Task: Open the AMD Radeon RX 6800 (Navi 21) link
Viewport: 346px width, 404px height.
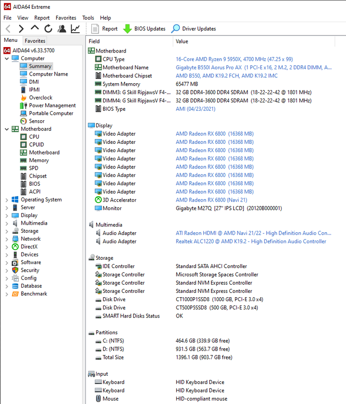Action: [x=211, y=200]
